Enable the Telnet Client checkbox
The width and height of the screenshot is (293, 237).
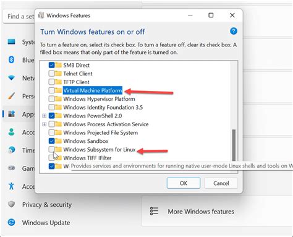(x=51, y=74)
